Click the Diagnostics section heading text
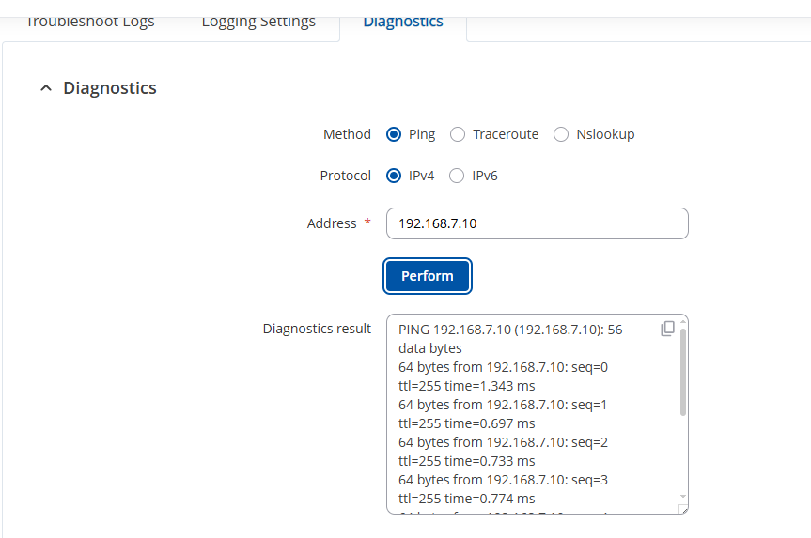Image resolution: width=811 pixels, height=538 pixels. (x=110, y=88)
